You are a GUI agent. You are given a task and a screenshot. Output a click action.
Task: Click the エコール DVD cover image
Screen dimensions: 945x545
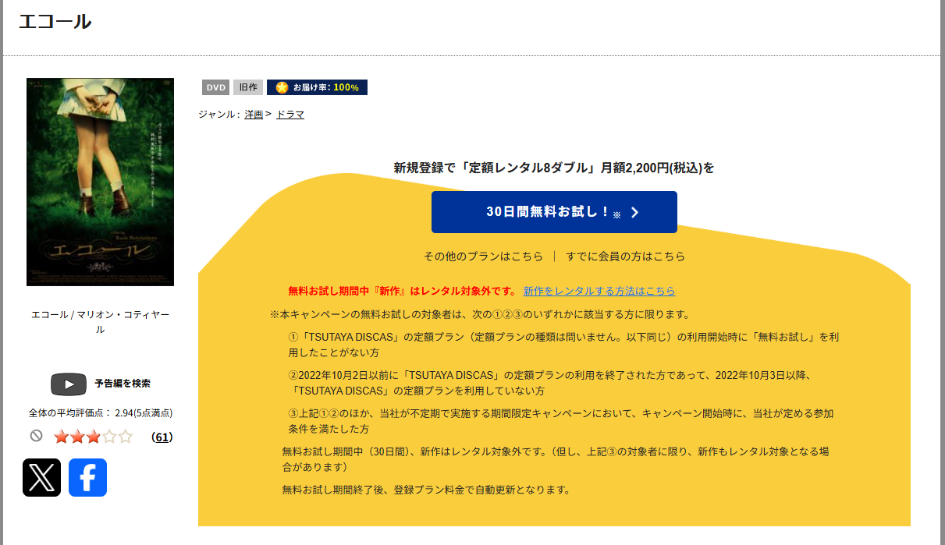(x=100, y=182)
